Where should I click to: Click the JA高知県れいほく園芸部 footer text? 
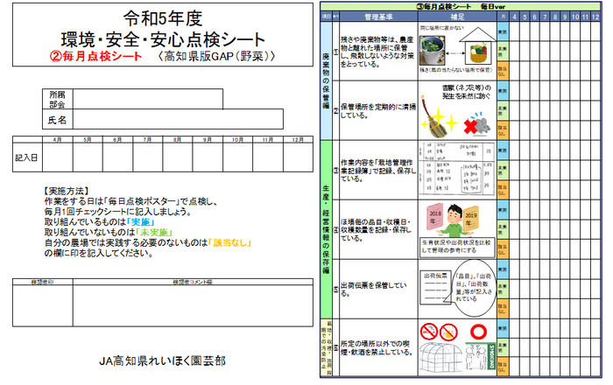[163, 360]
